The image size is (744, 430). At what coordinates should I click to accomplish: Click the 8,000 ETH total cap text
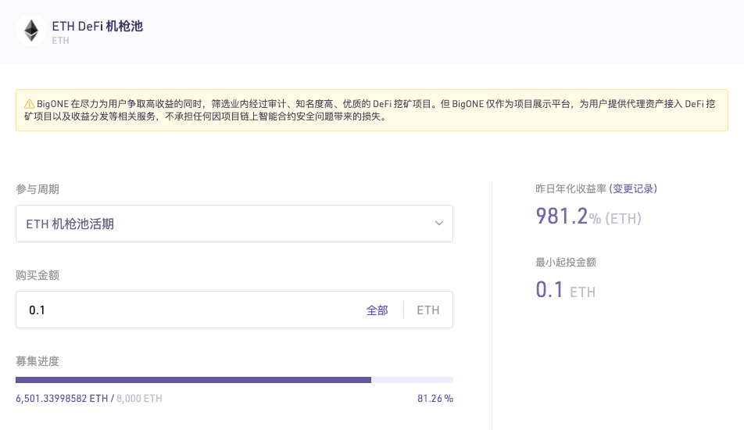point(139,399)
